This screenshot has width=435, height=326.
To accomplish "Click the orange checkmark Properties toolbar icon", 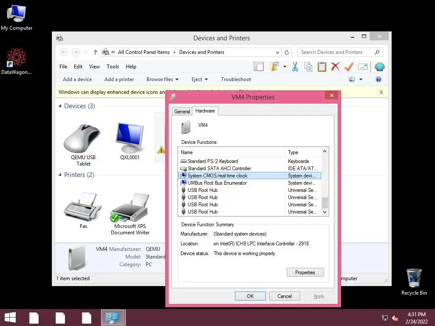I will (349, 67).
